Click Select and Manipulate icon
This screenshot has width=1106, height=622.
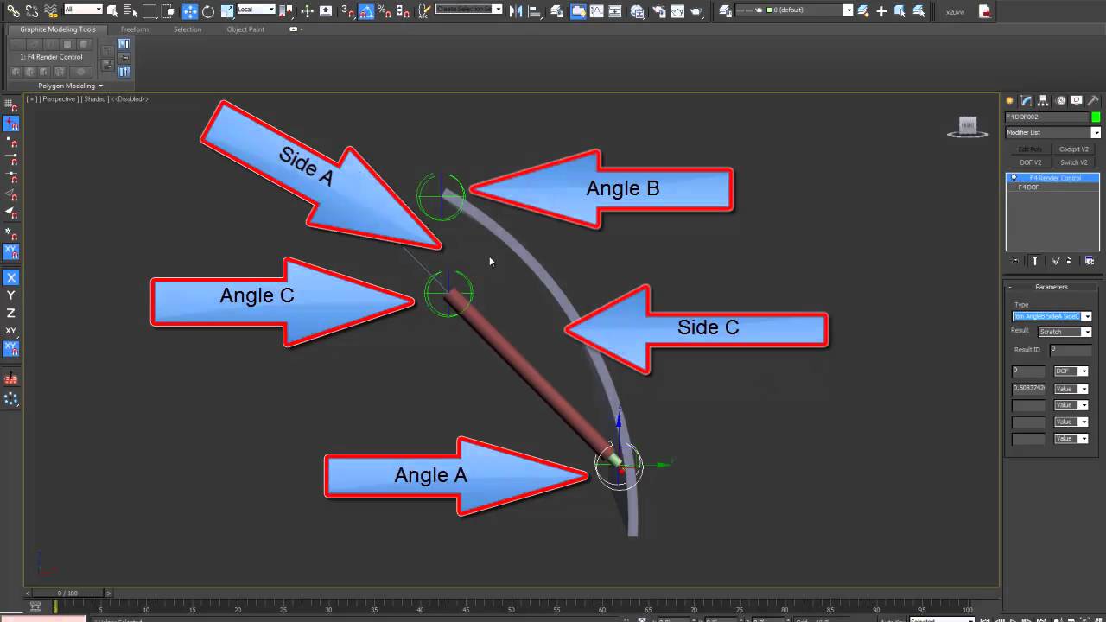pos(307,10)
